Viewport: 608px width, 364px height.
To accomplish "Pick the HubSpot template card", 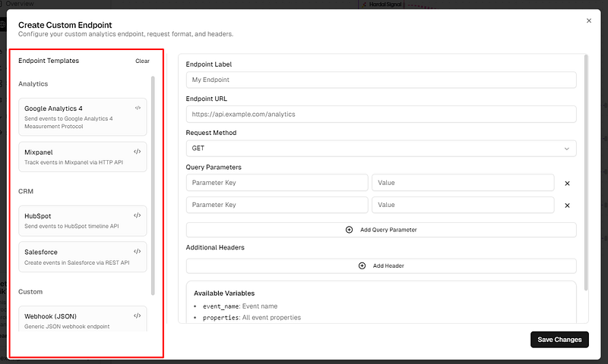I will (83, 221).
